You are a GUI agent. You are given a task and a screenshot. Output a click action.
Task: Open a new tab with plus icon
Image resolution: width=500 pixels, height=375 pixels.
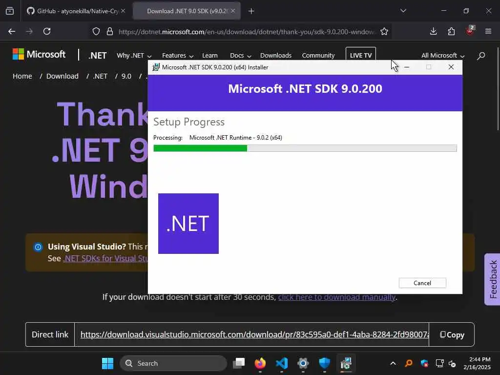251,11
